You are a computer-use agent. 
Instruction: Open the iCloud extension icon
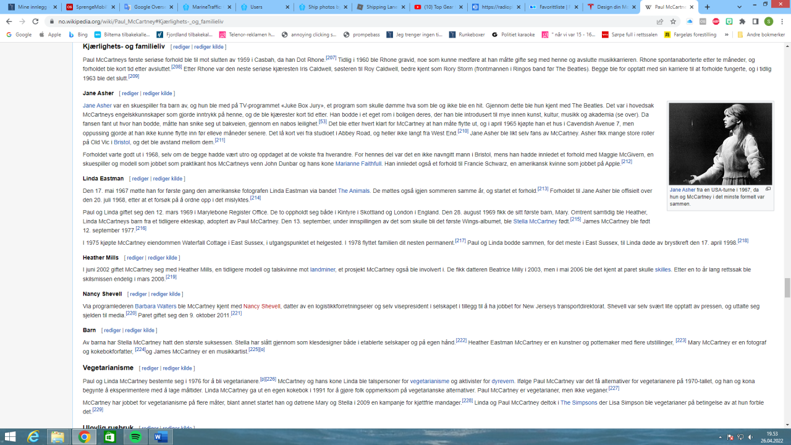coord(690,21)
